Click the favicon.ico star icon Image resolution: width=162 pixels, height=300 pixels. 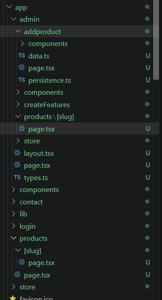[13, 298]
